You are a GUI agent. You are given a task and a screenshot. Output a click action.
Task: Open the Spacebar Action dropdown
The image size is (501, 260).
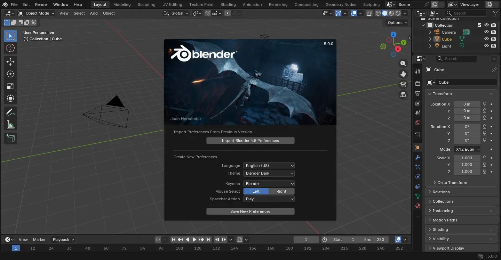(269, 199)
